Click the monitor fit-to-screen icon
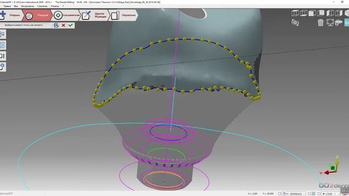This screenshot has width=349, height=196. (330, 22)
